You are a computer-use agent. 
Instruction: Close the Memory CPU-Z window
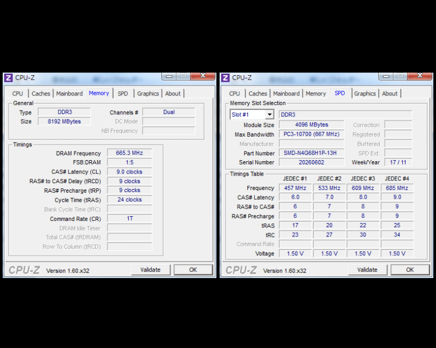click(x=203, y=76)
